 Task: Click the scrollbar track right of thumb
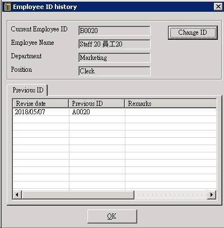coord(171,195)
